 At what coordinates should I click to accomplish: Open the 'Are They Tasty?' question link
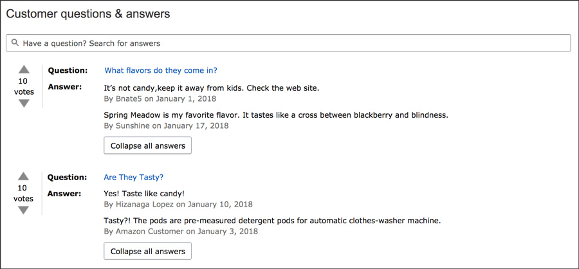pyautogui.click(x=133, y=178)
